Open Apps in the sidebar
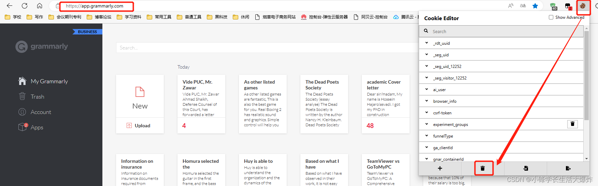 coord(31,127)
